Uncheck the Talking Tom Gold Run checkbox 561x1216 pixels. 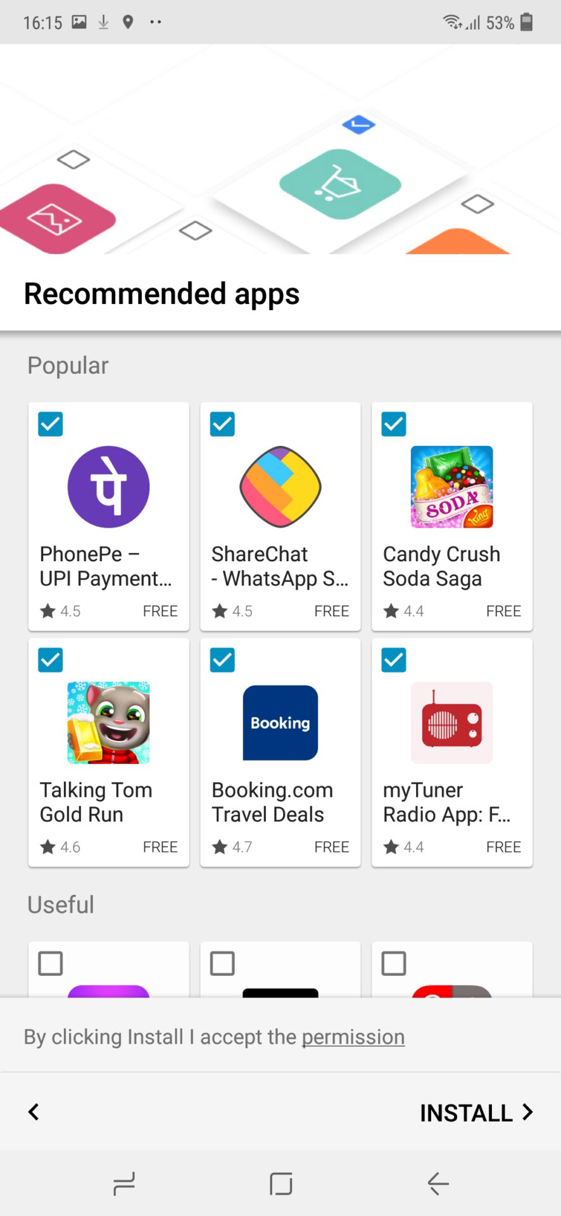click(51, 660)
